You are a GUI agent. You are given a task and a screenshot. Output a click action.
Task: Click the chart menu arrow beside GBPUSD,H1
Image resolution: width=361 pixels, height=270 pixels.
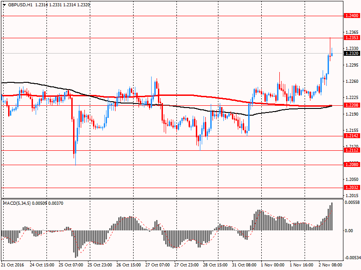pyautogui.click(x=5, y=5)
